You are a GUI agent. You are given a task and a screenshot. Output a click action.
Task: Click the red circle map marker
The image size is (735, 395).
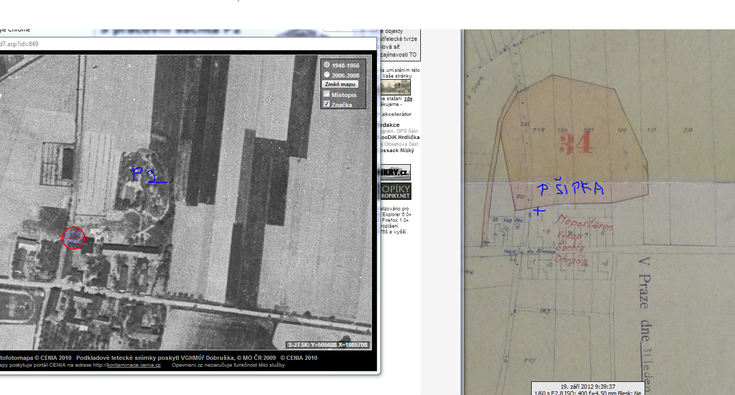74,238
